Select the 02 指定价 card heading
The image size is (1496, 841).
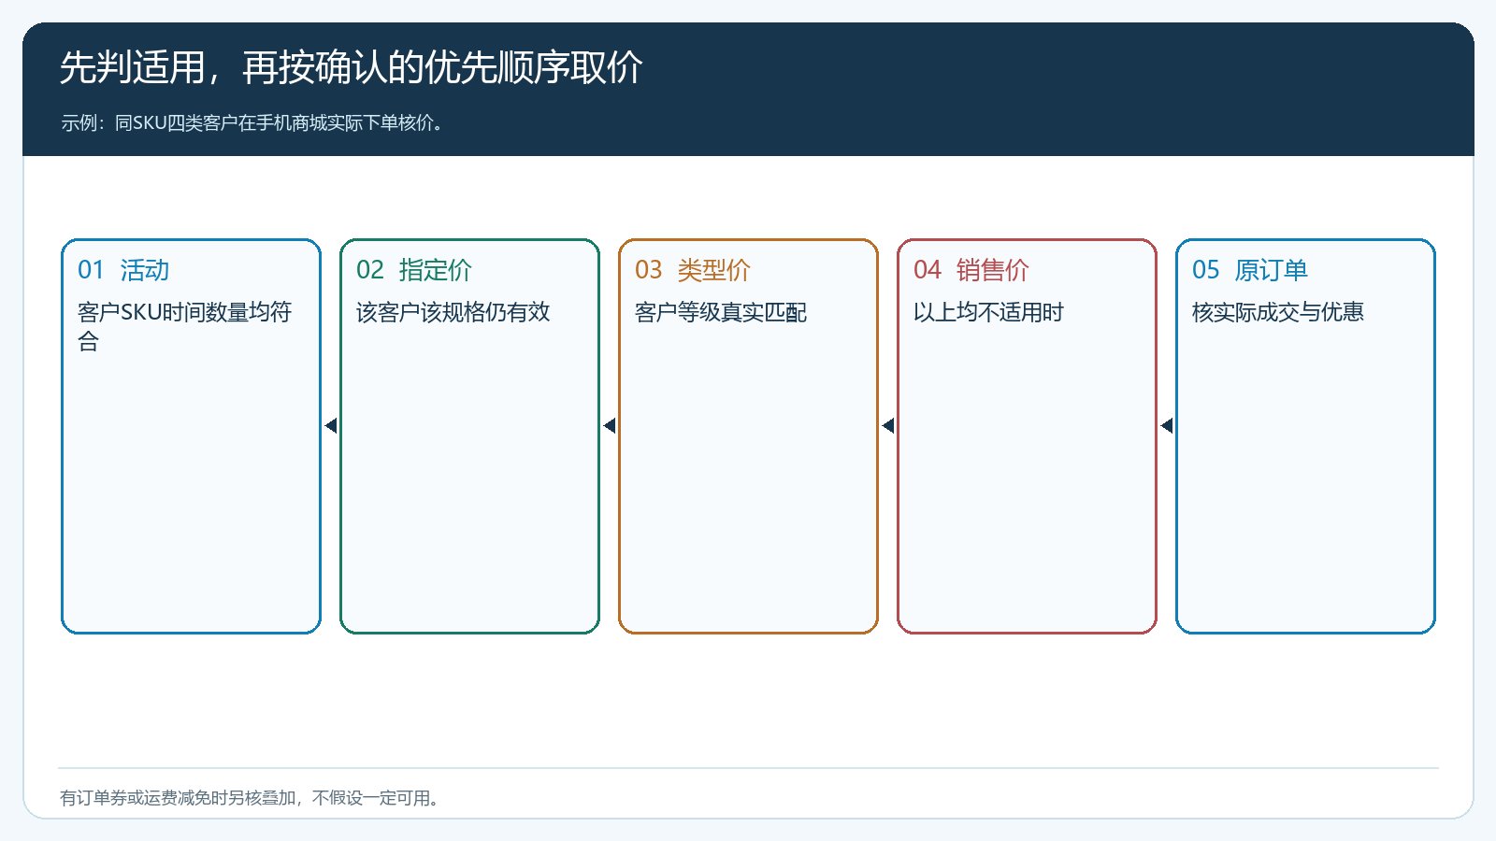click(x=414, y=270)
